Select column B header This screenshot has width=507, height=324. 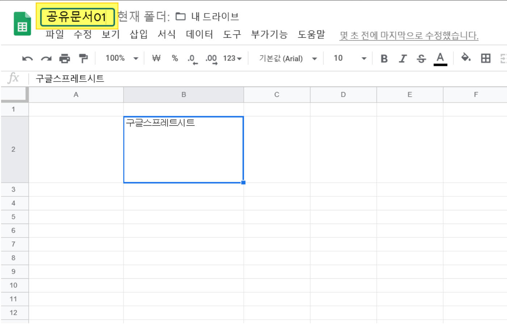[184, 95]
